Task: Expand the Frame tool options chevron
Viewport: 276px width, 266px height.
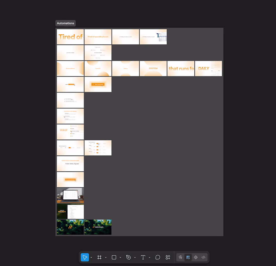Action: click(106, 257)
